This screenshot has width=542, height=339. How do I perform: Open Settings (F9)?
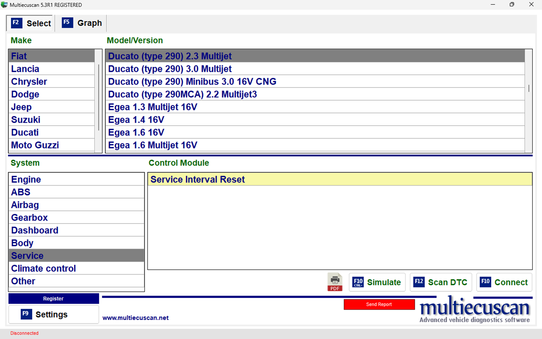coord(54,314)
